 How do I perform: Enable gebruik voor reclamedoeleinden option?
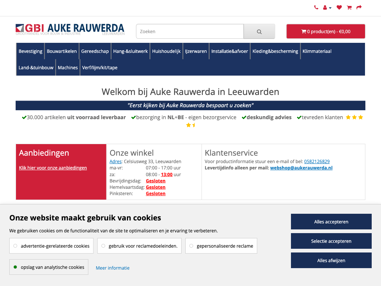(140, 246)
